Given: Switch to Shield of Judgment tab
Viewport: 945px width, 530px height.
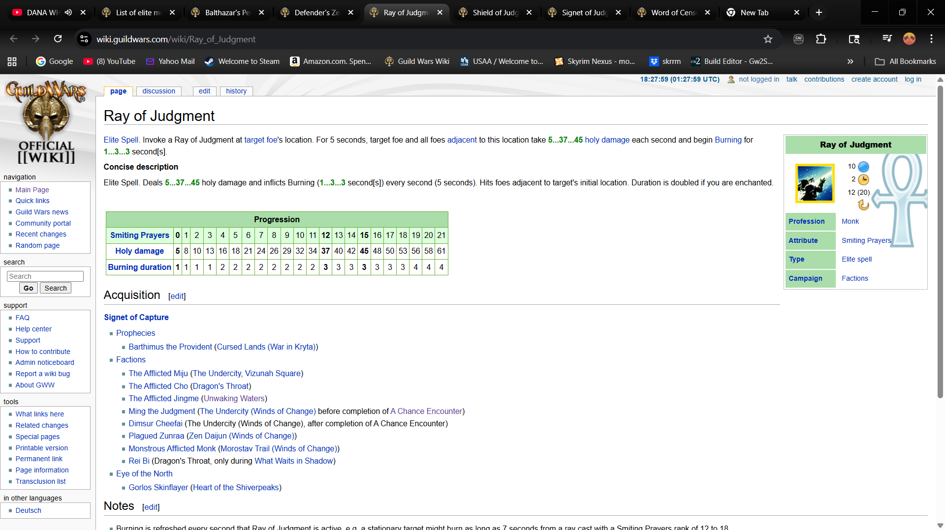Looking at the screenshot, I should point(495,12).
